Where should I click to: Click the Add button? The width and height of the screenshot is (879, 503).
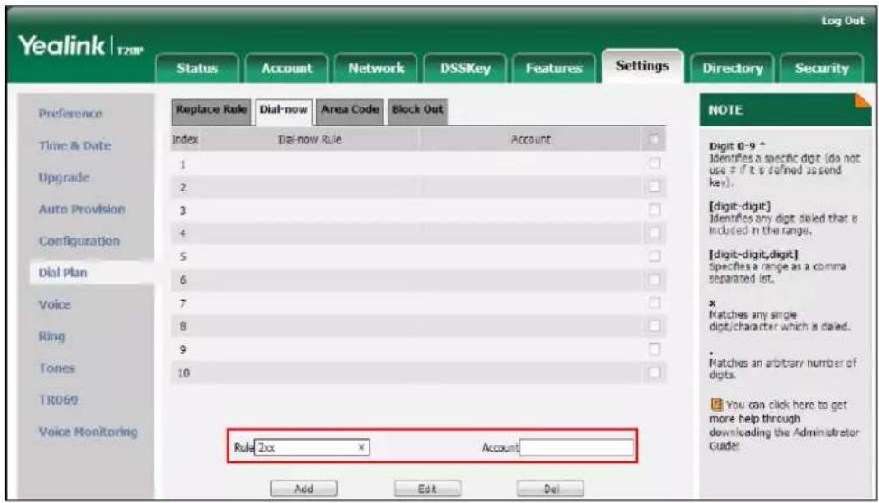click(304, 489)
